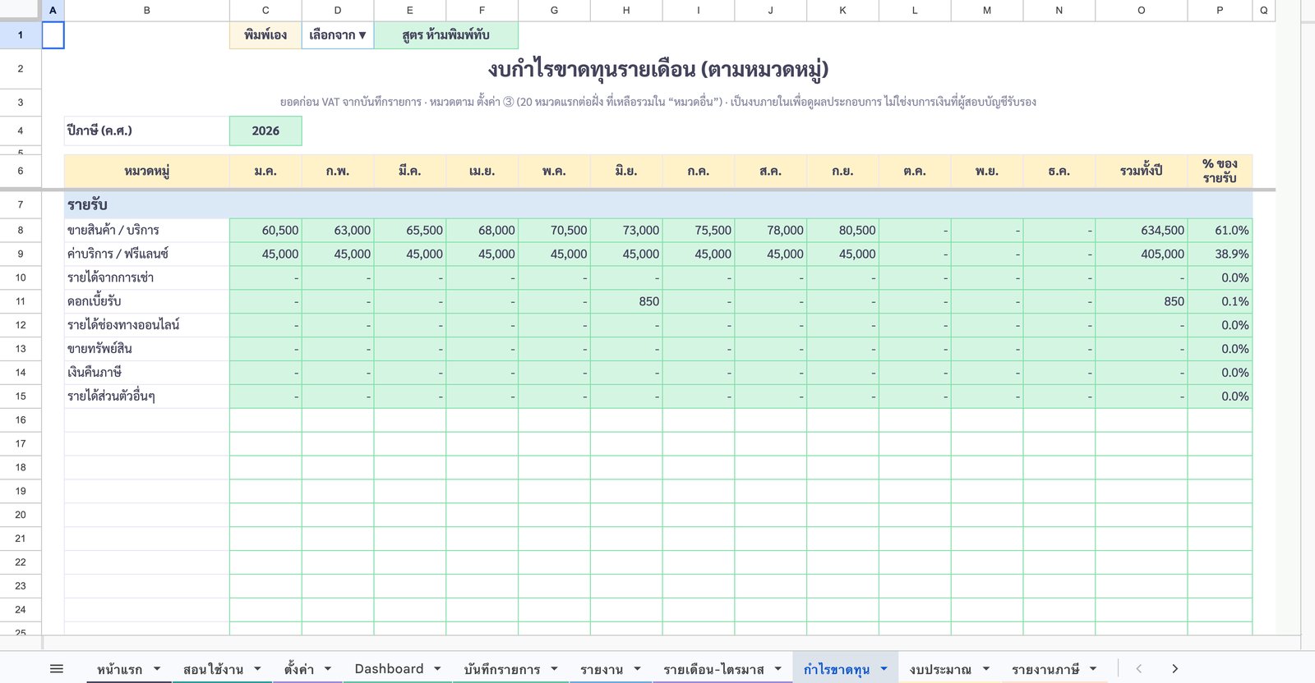Switch to the รายเดือน-ไตรมาส sheet tab
Screen dimensions: 1315x683
click(x=713, y=669)
